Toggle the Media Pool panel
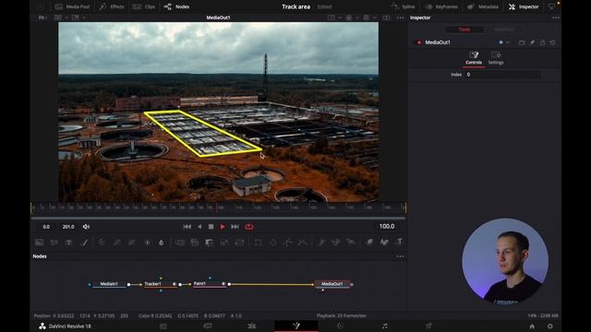The image size is (591, 332). tap(72, 6)
